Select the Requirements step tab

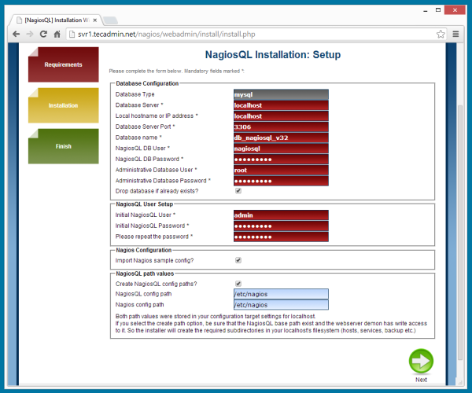pos(63,64)
